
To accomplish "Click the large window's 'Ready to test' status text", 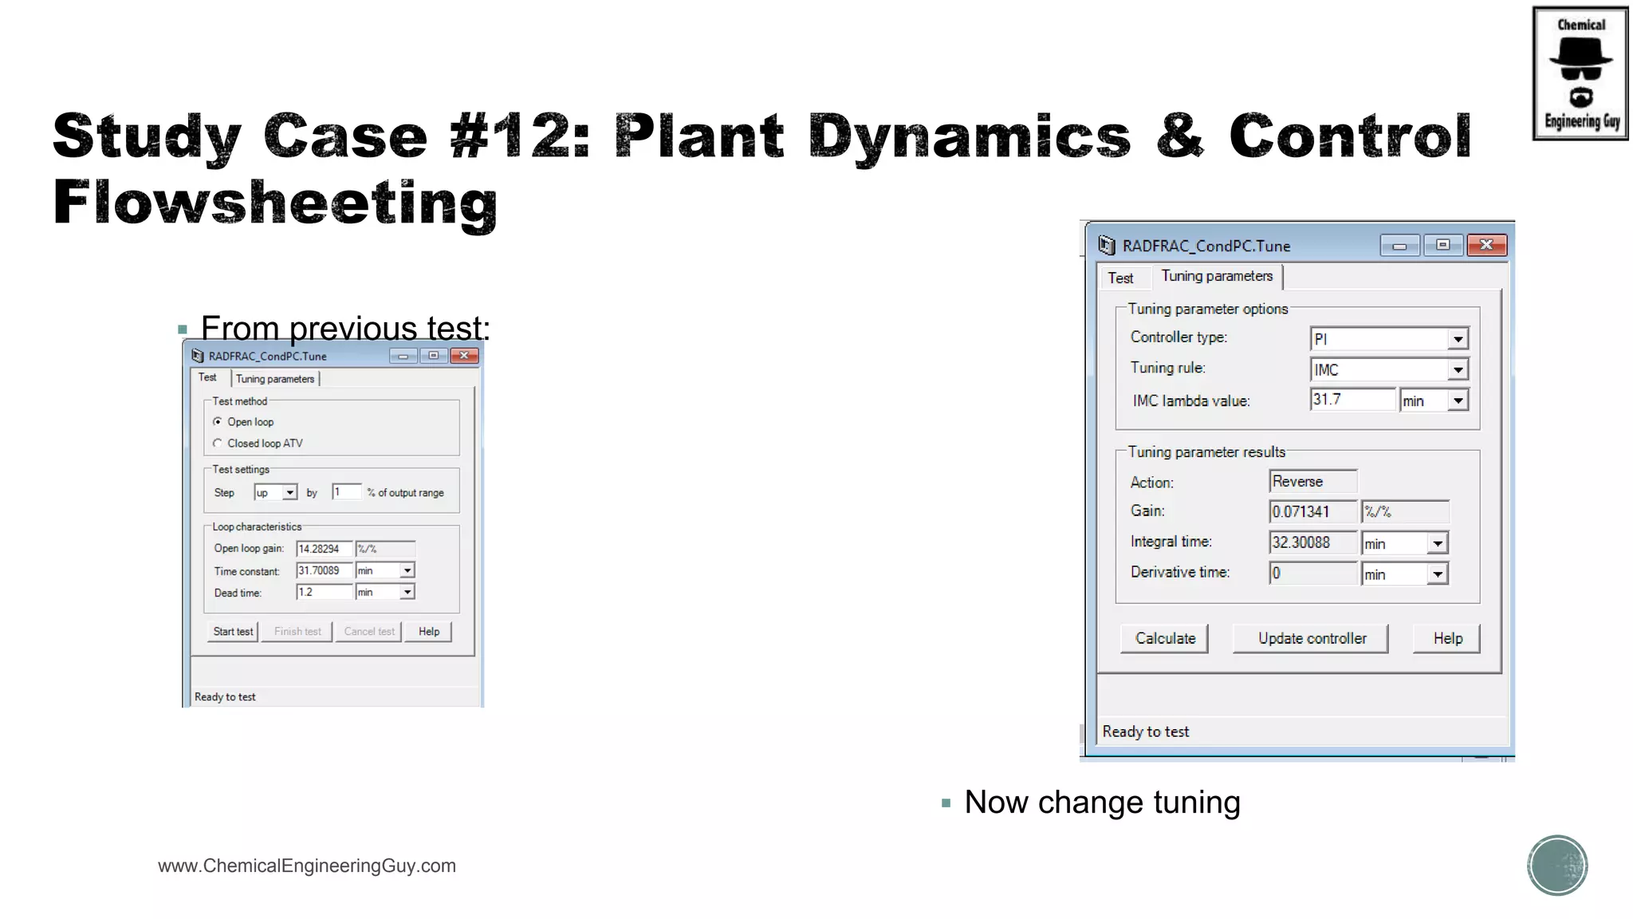I will (1145, 732).
